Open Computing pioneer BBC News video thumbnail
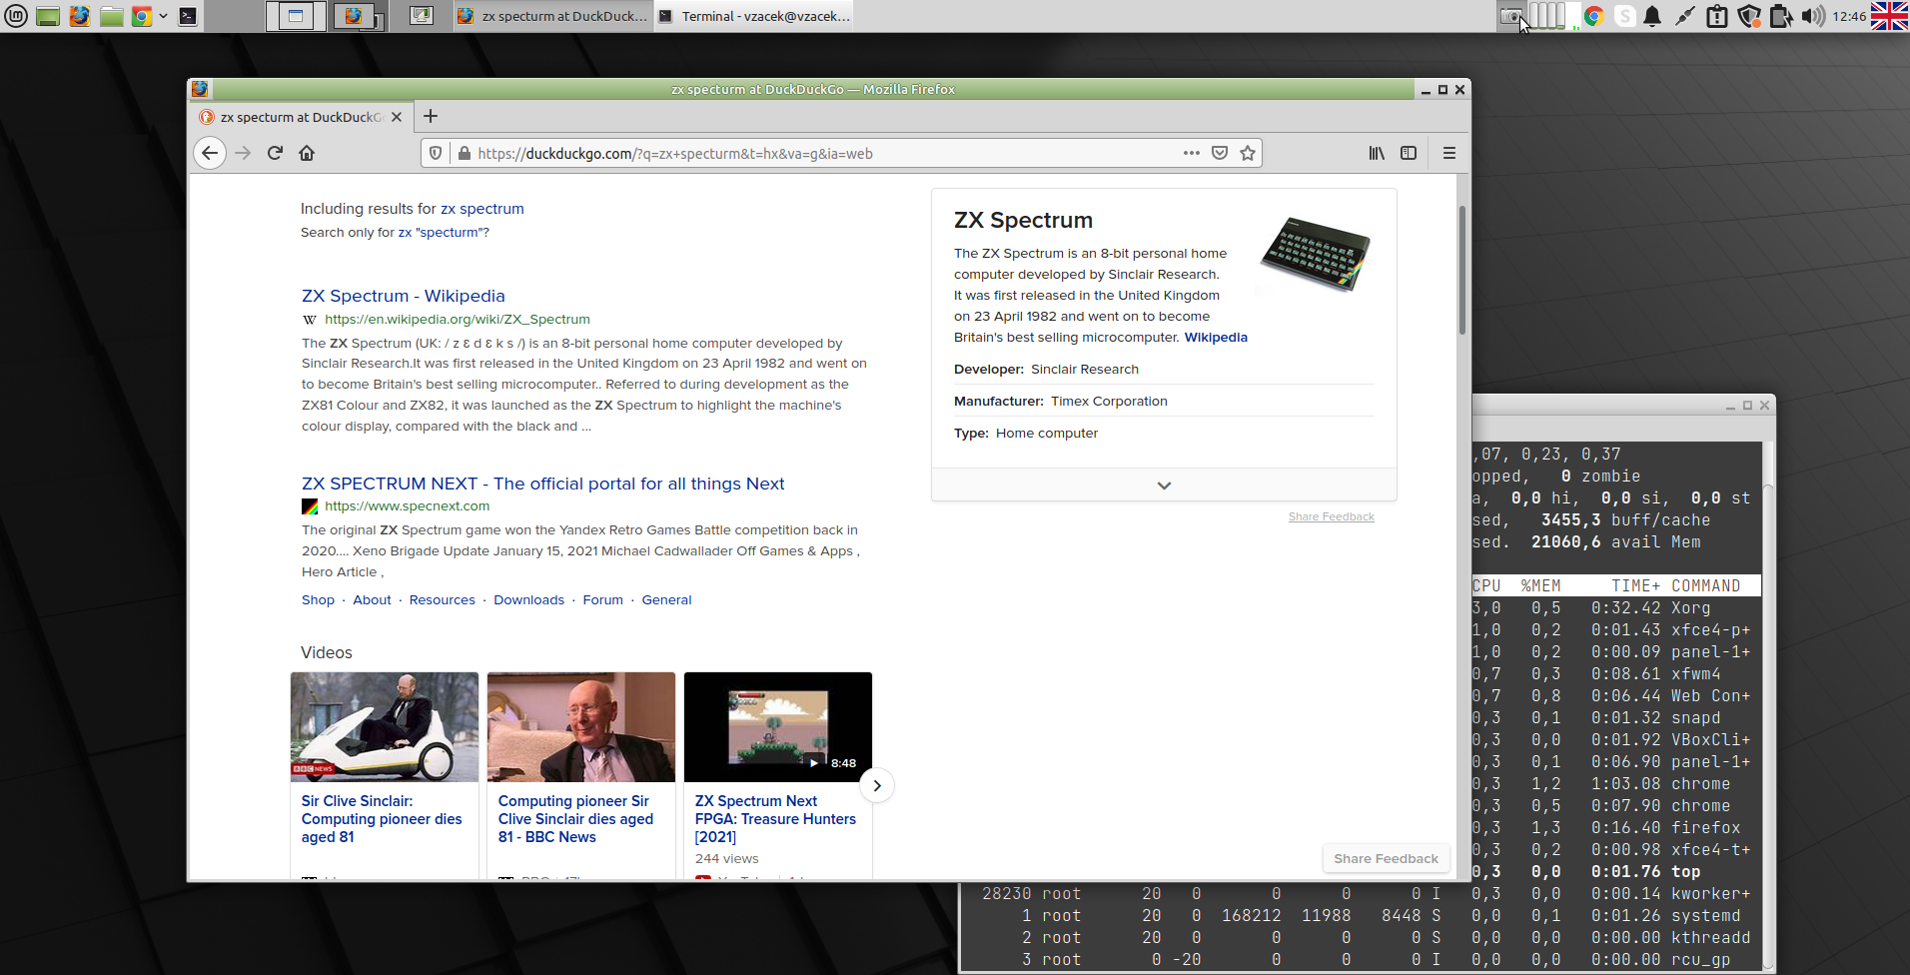Image resolution: width=1910 pixels, height=975 pixels. [581, 727]
